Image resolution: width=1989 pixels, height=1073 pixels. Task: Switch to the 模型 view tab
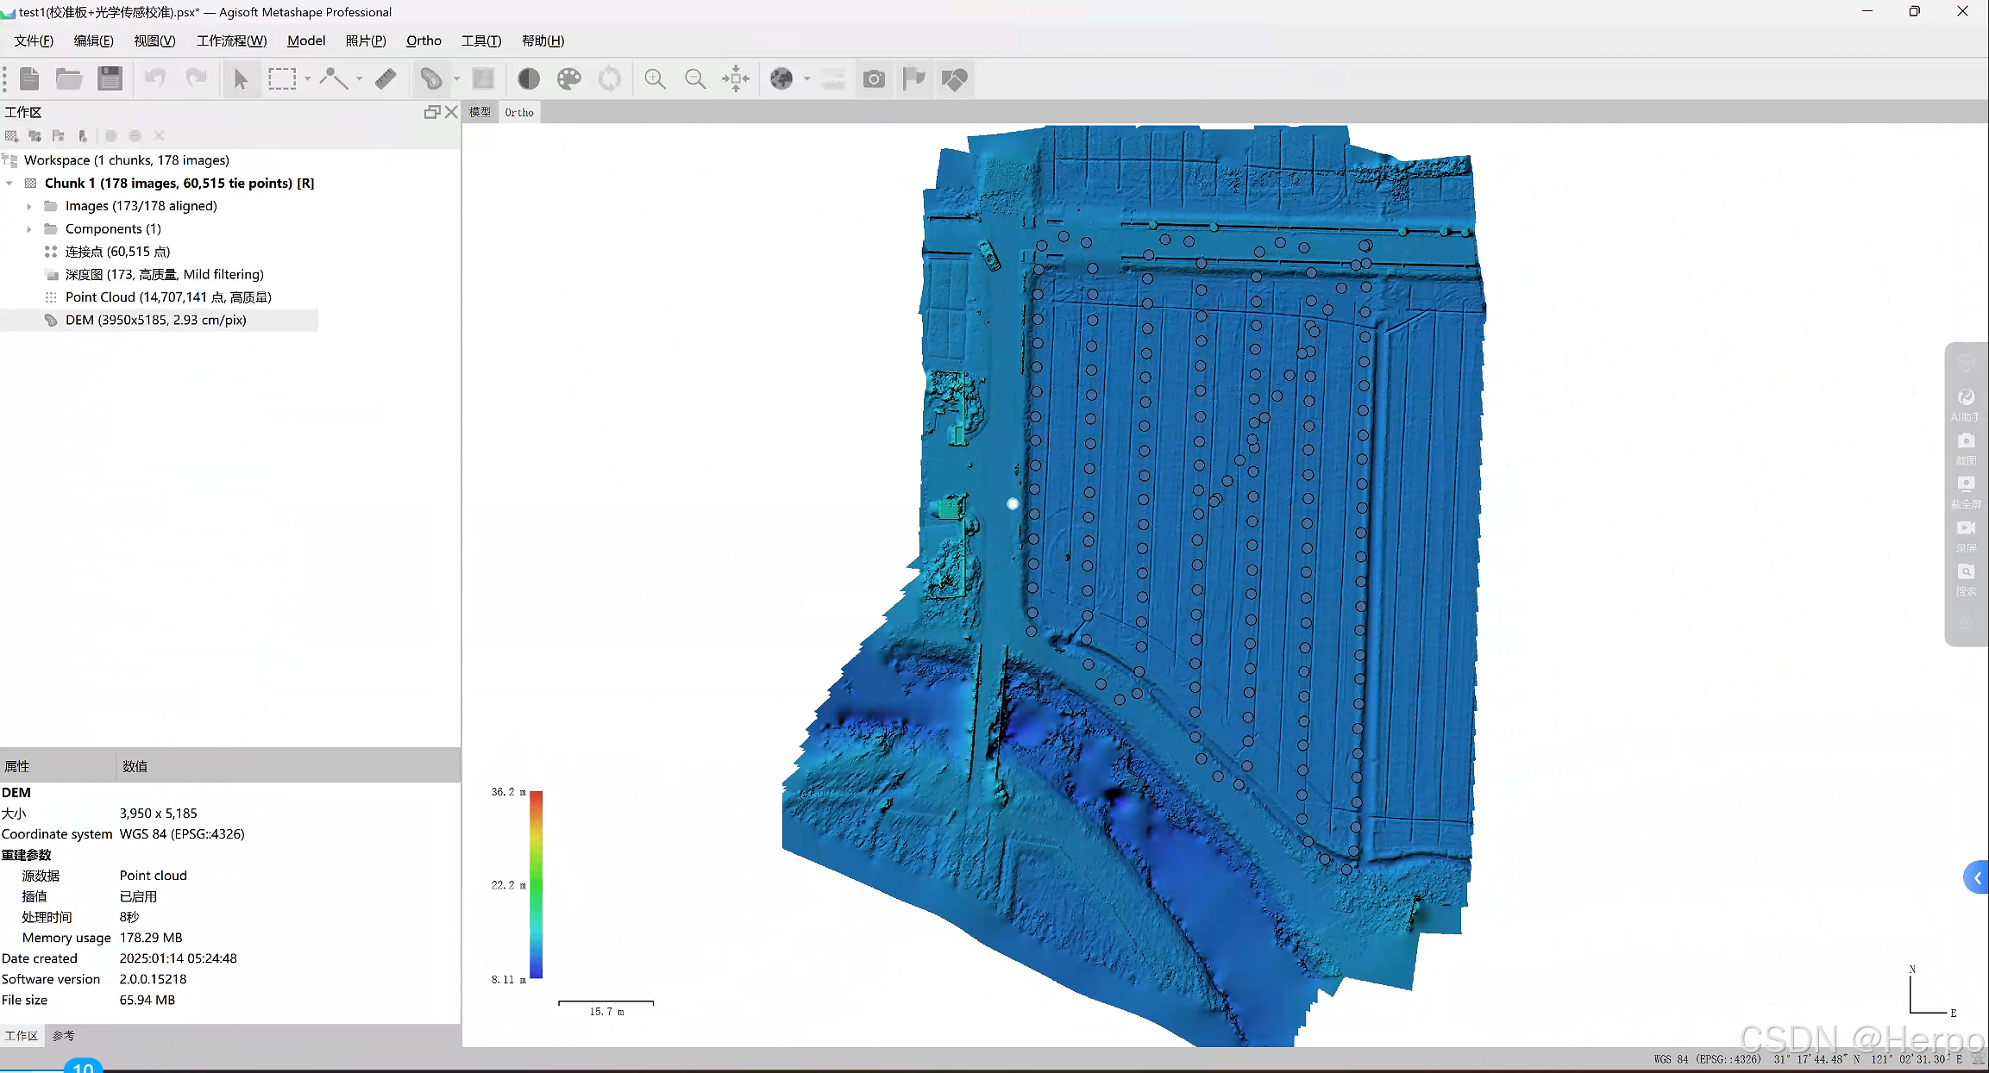tap(480, 112)
